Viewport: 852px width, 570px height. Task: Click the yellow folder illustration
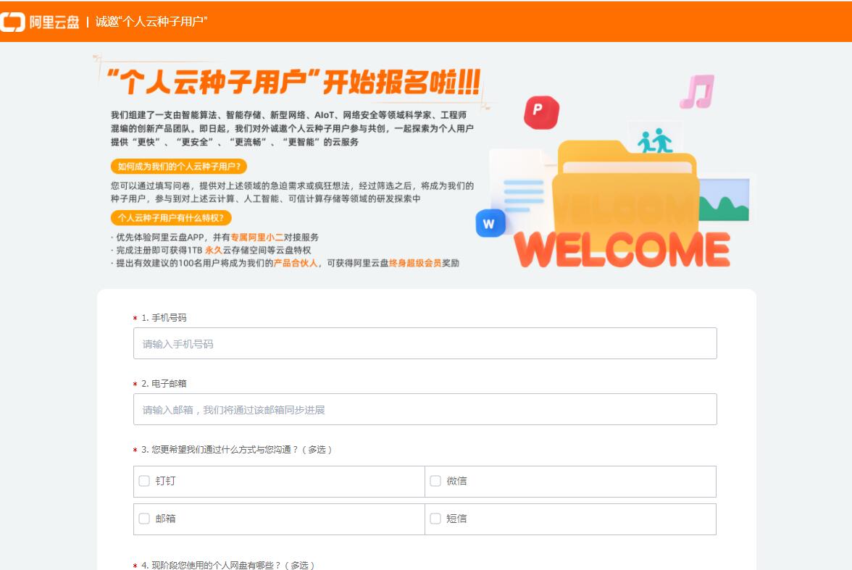[x=626, y=190]
